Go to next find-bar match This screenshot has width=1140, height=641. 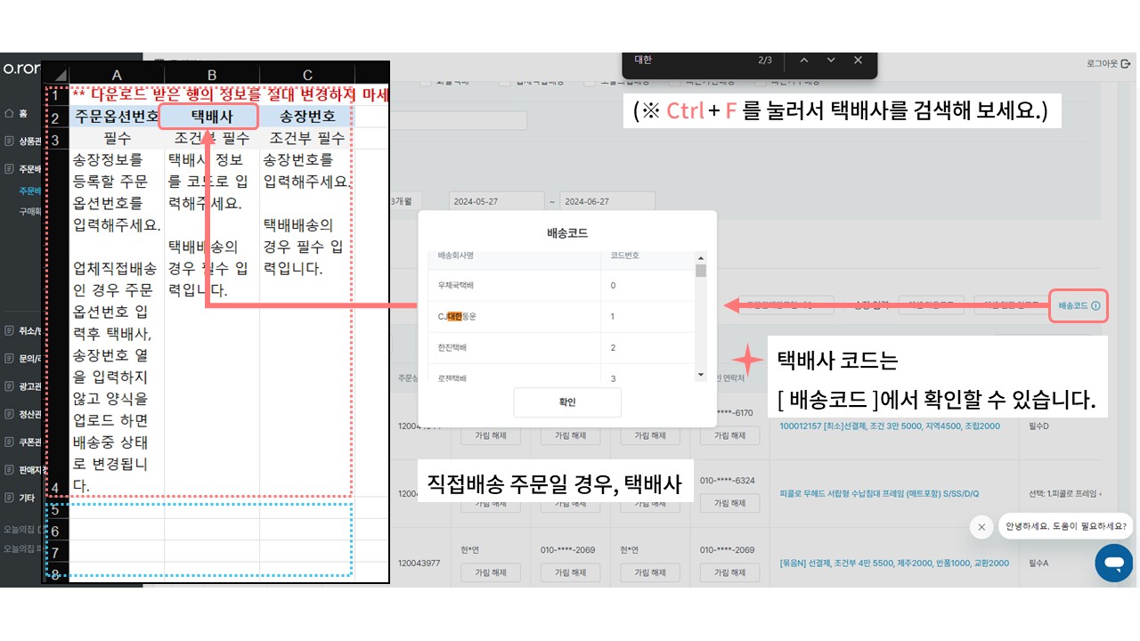831,60
